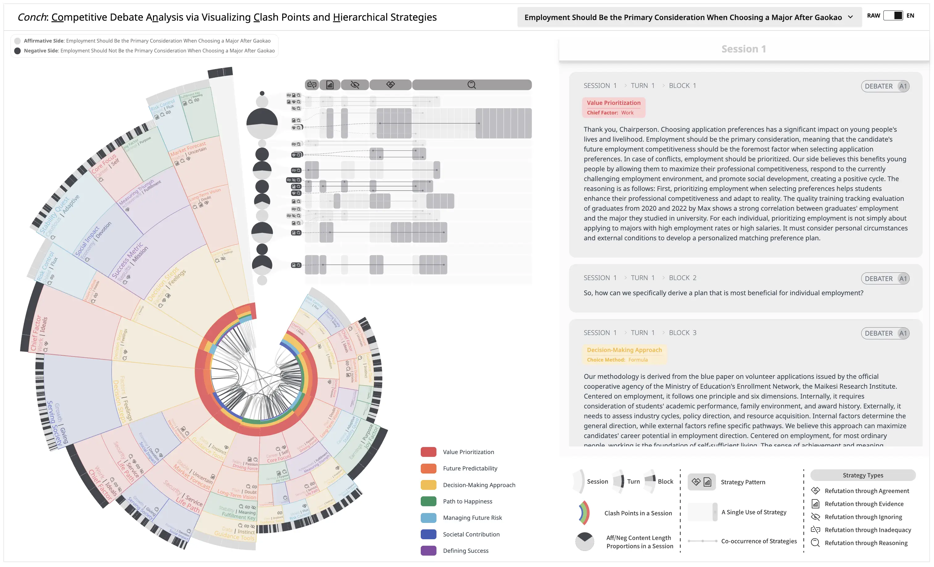Screen dimensions: 934x567
Task: Click the Session 1 panel header
Action: coord(743,49)
